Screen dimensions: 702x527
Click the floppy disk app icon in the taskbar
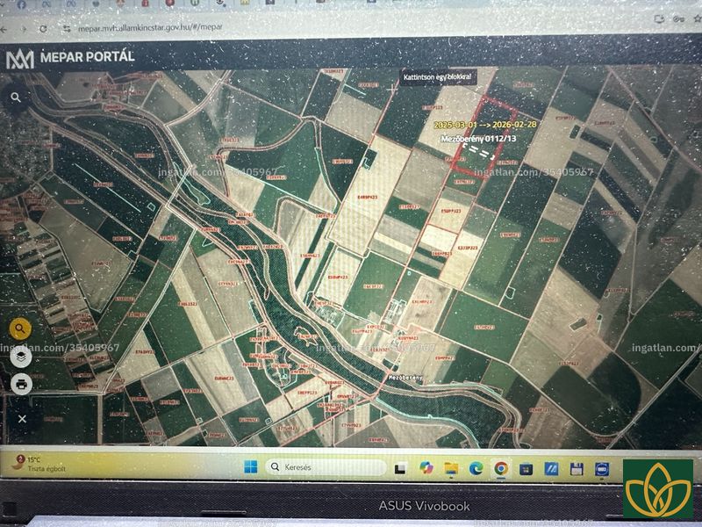[577, 469]
